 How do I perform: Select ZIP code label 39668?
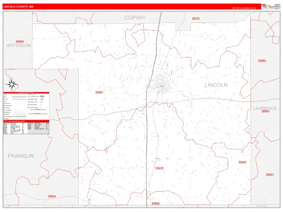[x=19, y=42]
